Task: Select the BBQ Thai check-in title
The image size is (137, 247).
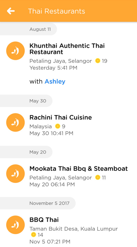Action: click(44, 220)
